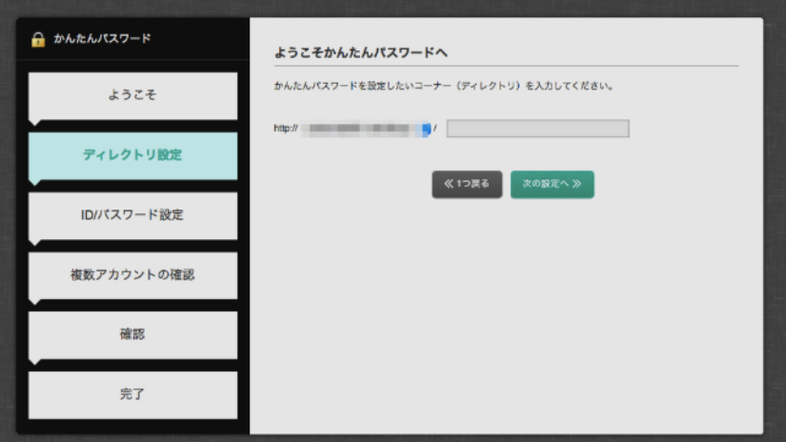This screenshot has width=786, height=442.
Task: Go to the ようこそ step
Action: [x=132, y=95]
